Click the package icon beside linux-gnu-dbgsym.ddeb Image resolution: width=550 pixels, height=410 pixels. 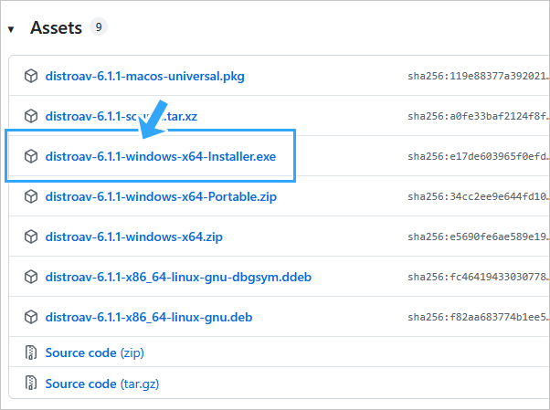tap(31, 277)
